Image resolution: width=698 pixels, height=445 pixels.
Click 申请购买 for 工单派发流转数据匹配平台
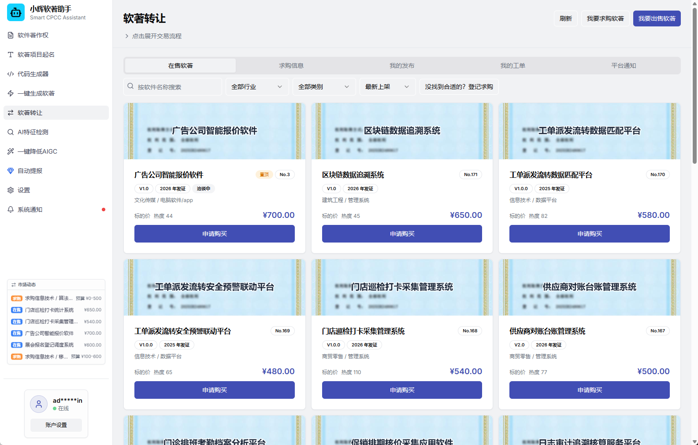[x=590, y=234]
